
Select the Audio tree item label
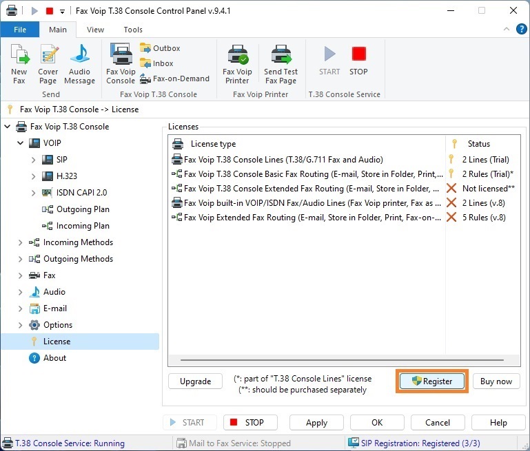click(54, 292)
